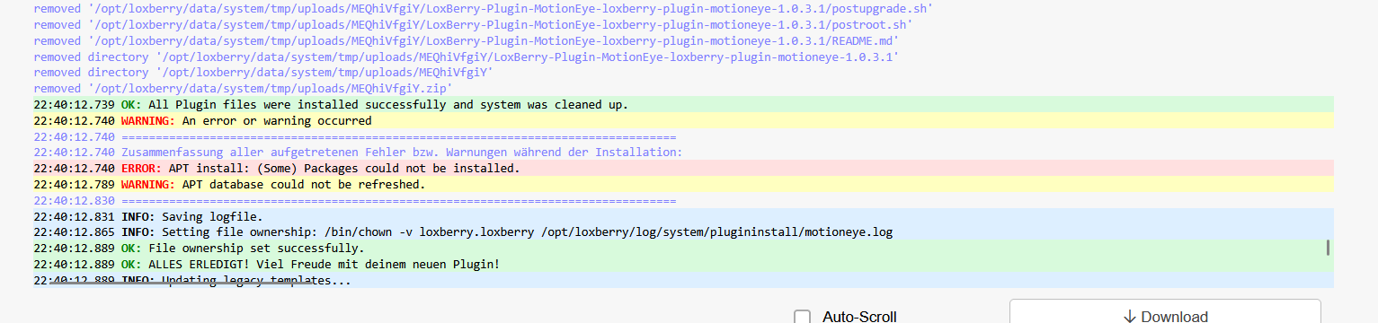The image size is (1378, 323).
Task: Click the vertical scrollbar handle of the log
Action: (x=1328, y=248)
